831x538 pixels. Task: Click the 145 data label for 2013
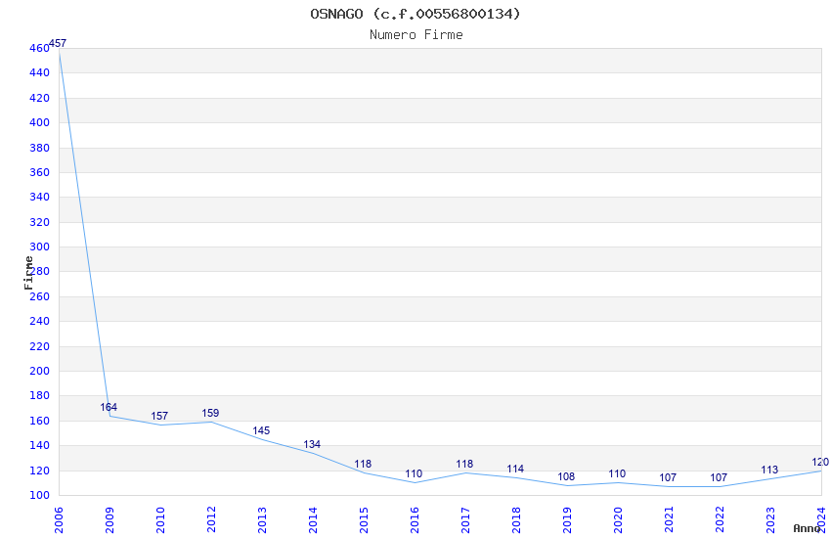[x=261, y=431]
